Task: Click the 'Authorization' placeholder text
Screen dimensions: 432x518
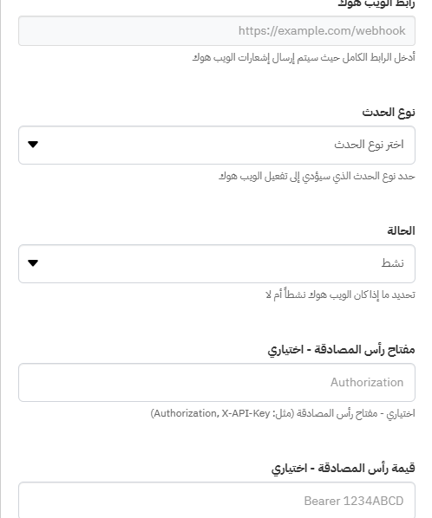Action: click(x=367, y=382)
